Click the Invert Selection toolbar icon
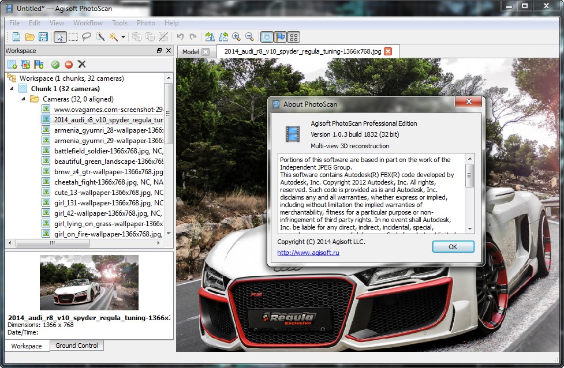The image size is (564, 368). tap(163, 37)
